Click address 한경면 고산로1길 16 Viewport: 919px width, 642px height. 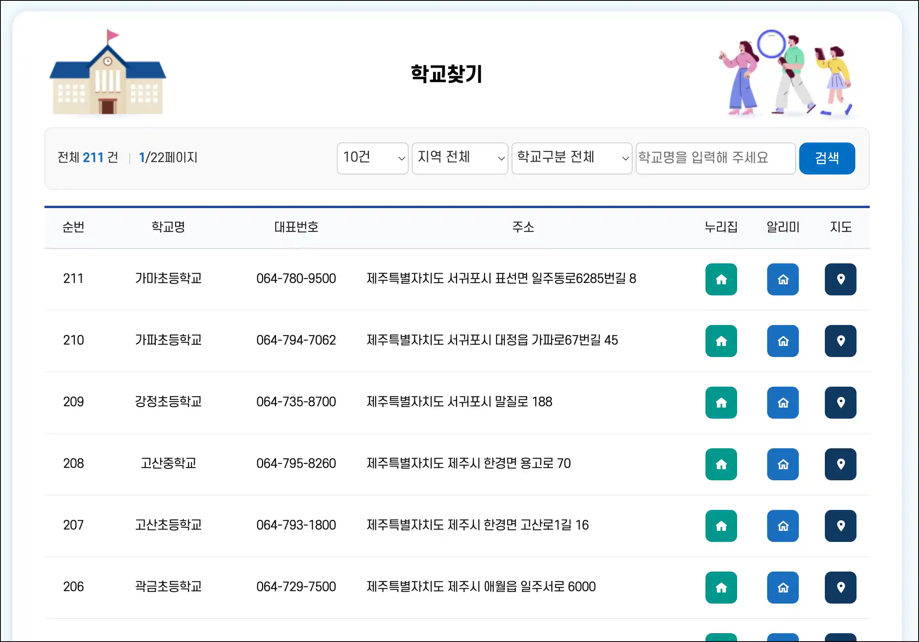click(x=536, y=525)
